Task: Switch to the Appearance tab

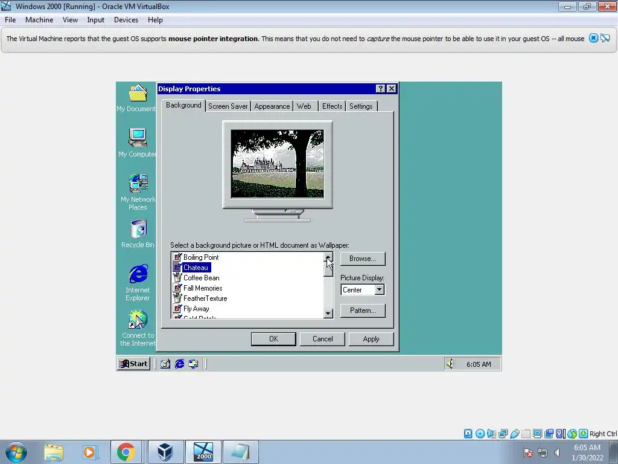Action: pos(272,106)
